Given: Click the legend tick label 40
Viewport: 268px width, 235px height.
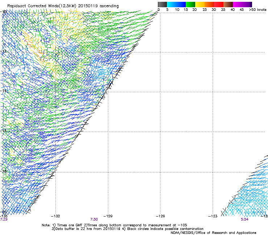Looking at the screenshot, I should [x=233, y=10].
